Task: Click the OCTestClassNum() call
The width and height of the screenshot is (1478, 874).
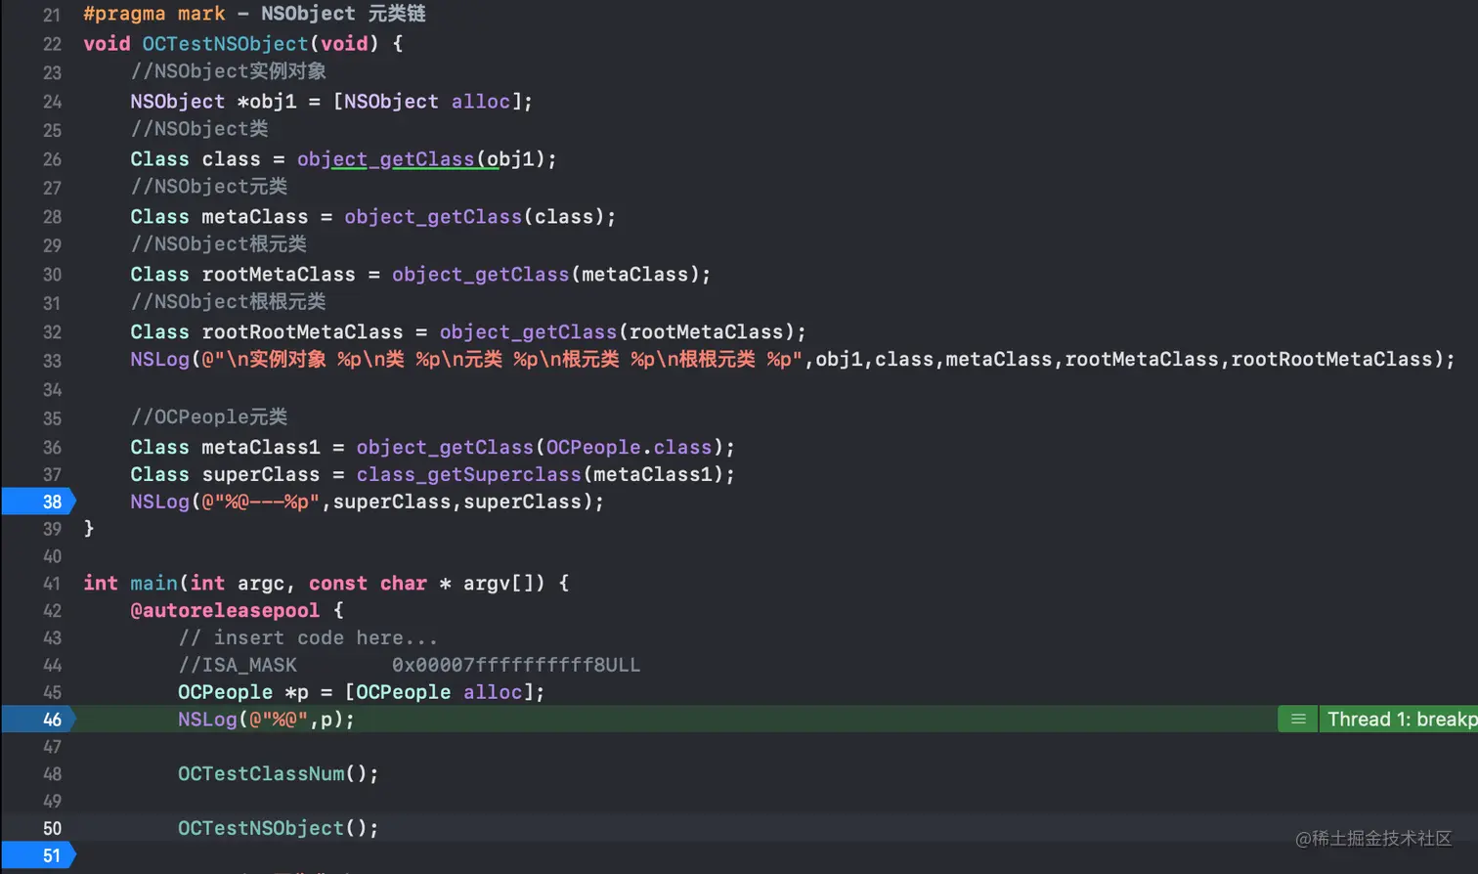Action: click(x=279, y=774)
